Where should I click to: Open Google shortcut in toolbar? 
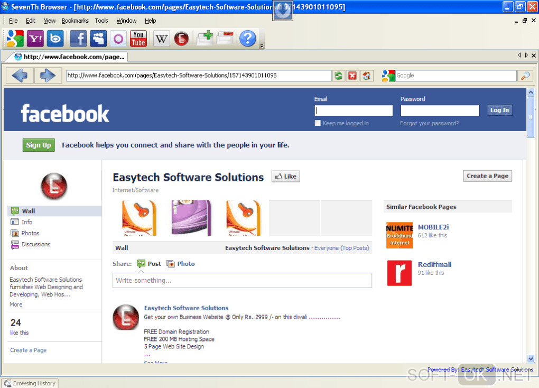pyautogui.click(x=15, y=38)
